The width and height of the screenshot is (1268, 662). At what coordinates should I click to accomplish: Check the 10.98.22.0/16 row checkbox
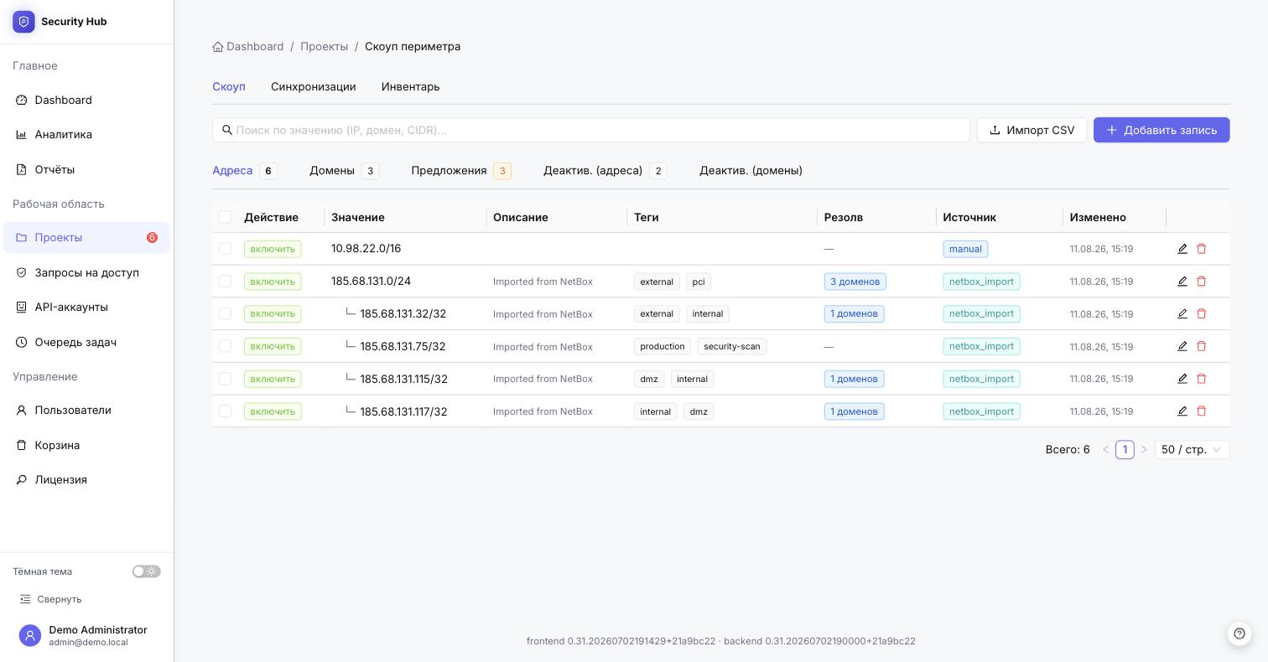pyautogui.click(x=225, y=249)
